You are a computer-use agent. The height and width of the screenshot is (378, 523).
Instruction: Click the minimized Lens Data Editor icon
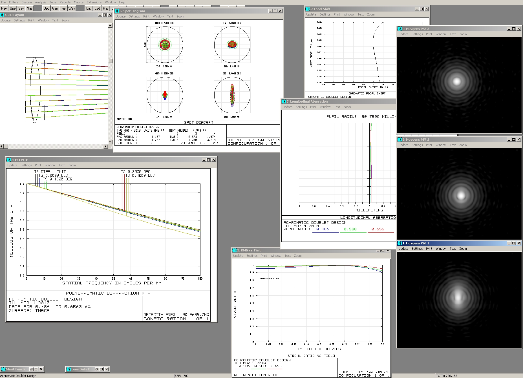click(x=69, y=369)
